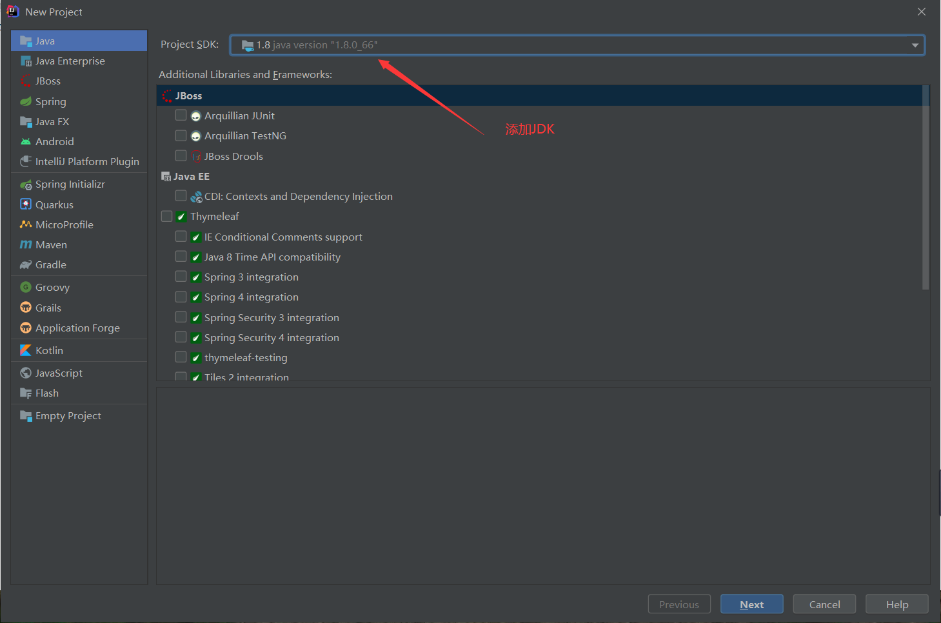Choose Kotlin project type
Viewport: 941px width, 623px height.
tap(79, 350)
